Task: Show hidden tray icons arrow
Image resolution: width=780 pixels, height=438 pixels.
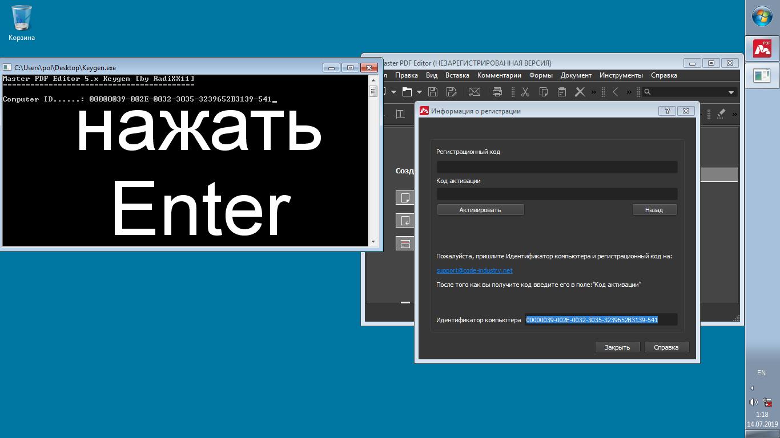Action: [x=752, y=388]
